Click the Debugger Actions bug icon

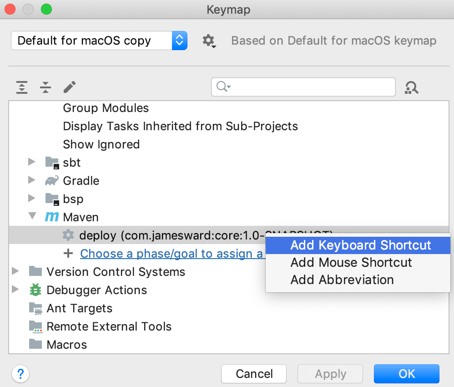(x=35, y=290)
